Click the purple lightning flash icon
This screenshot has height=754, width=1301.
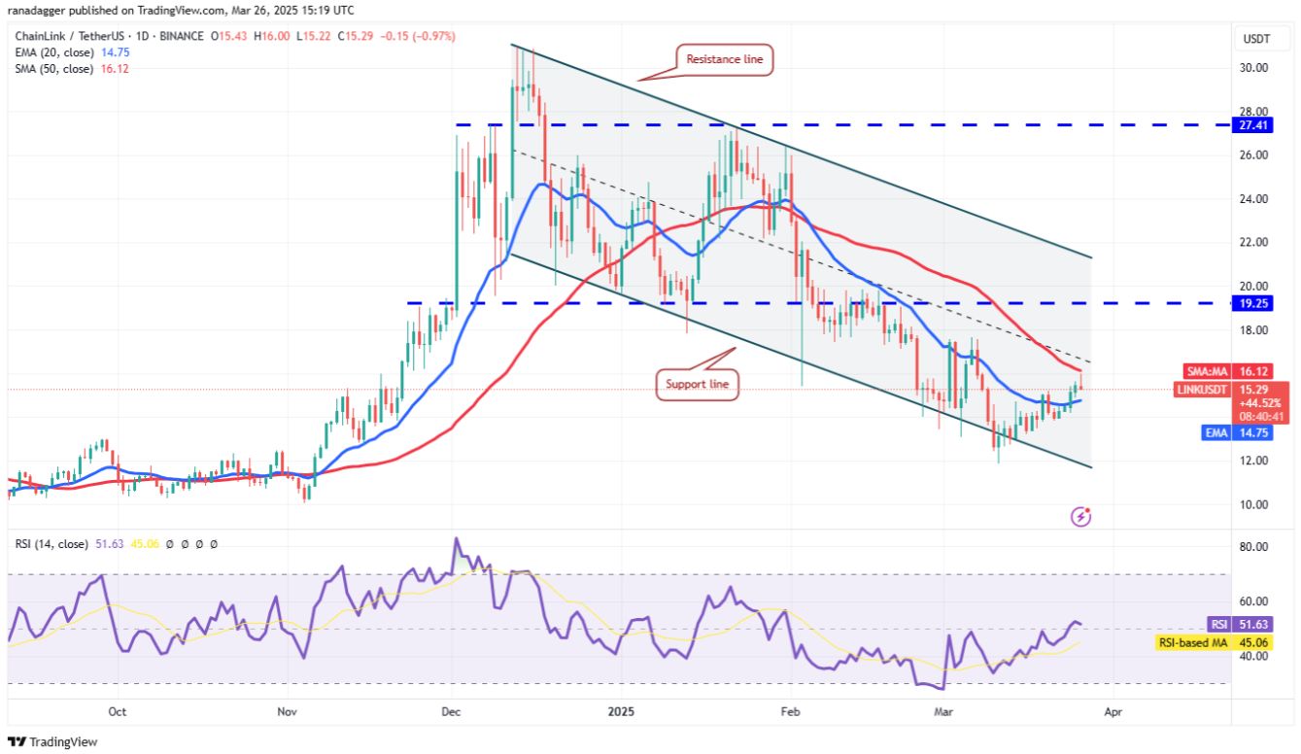click(1080, 516)
